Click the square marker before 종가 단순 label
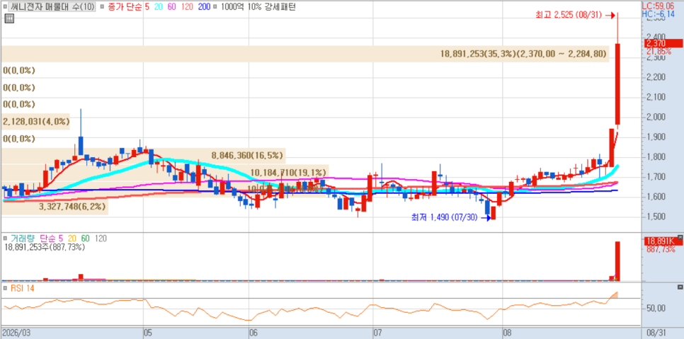Screen dimensions: 684x339 [102, 7]
